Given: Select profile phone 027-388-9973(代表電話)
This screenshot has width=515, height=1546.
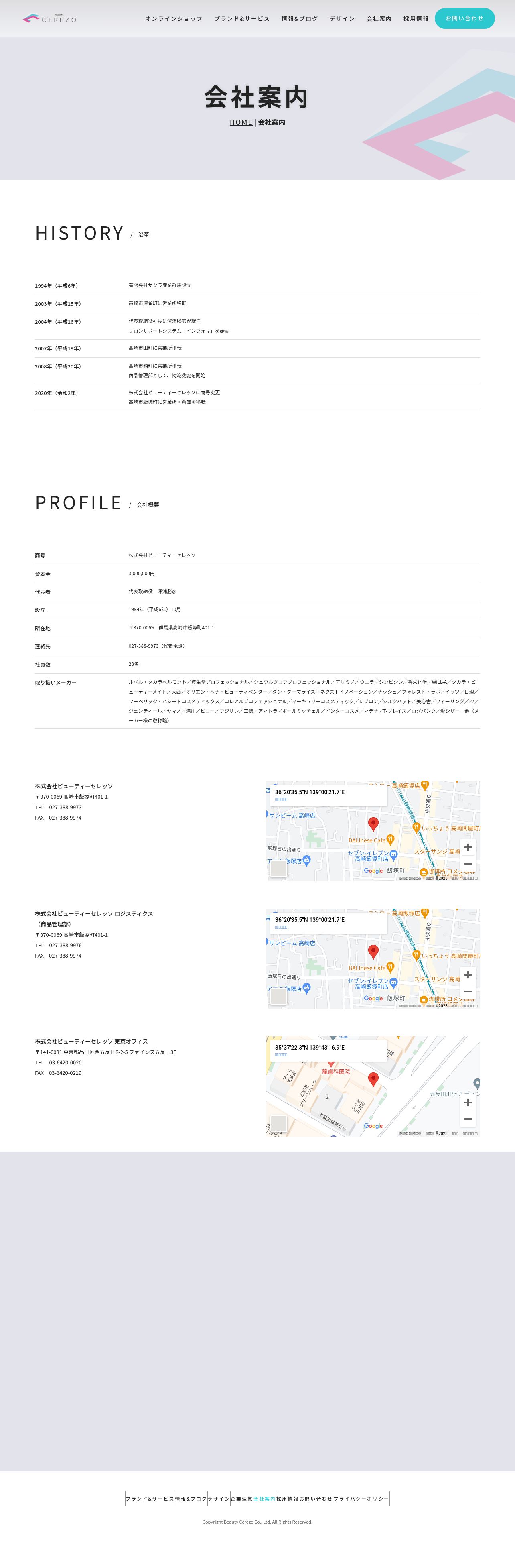Looking at the screenshot, I should pos(157,646).
